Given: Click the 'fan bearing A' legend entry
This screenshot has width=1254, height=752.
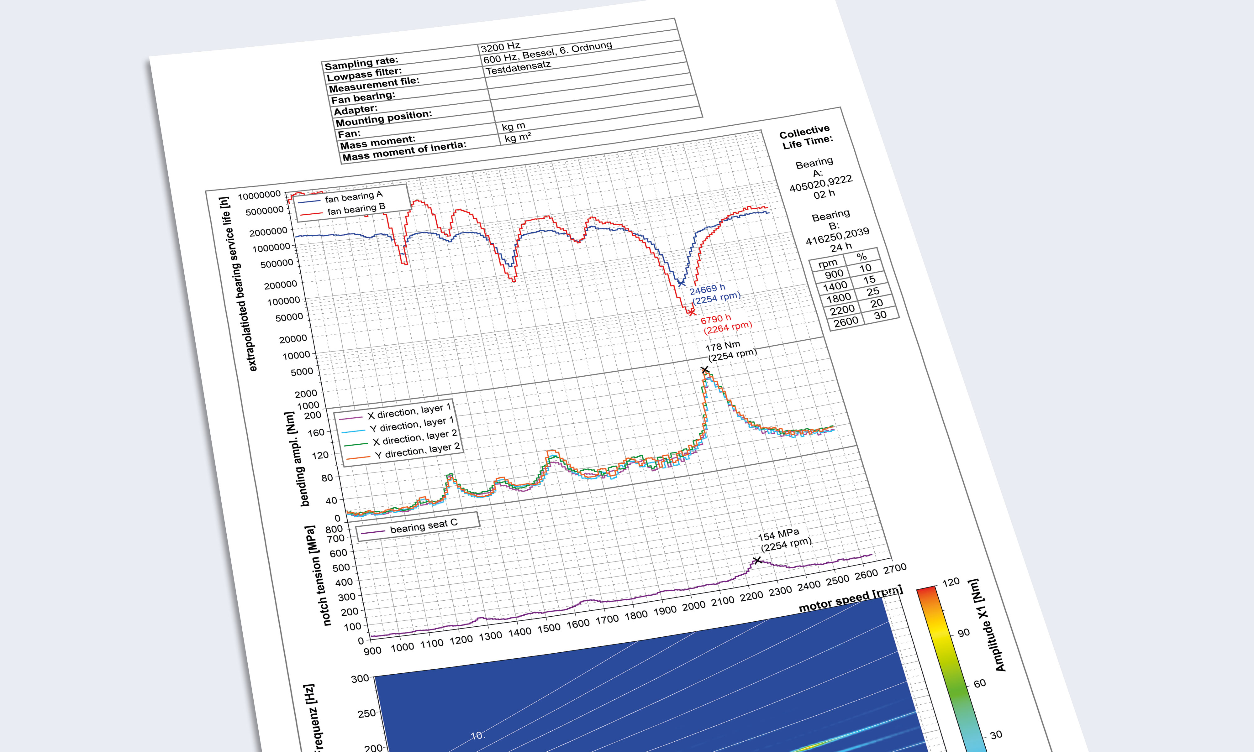Looking at the screenshot, I should (340, 198).
